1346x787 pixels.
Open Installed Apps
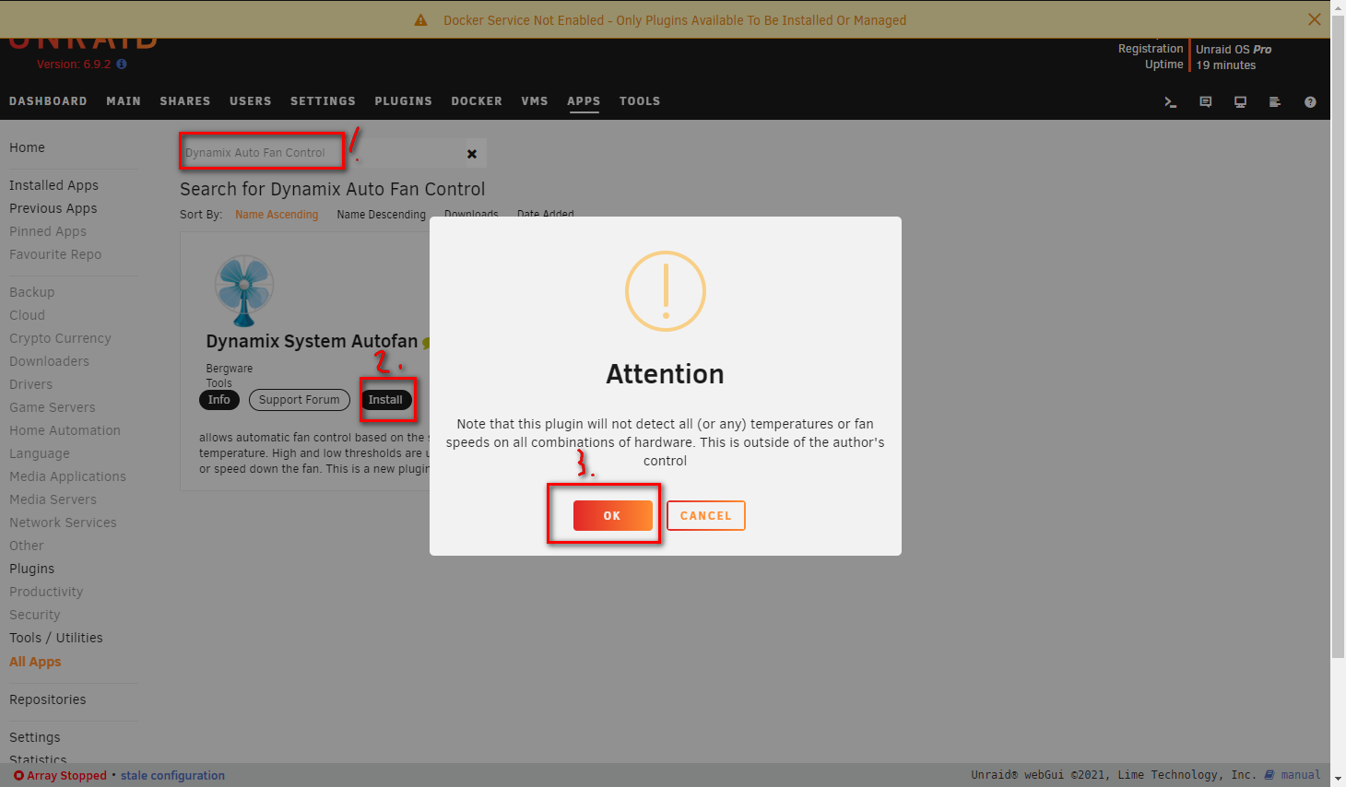pos(53,185)
